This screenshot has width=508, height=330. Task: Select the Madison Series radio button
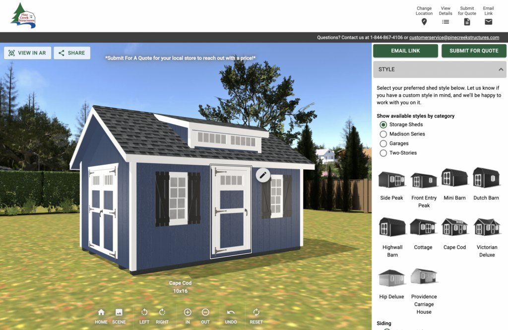coord(383,134)
